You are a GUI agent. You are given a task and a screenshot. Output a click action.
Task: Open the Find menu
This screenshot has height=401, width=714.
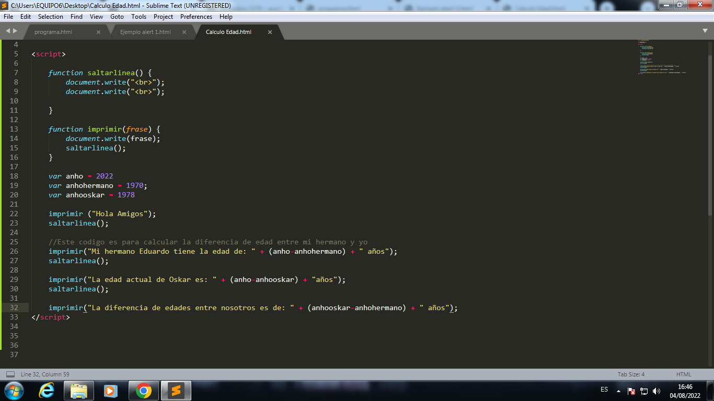coord(76,17)
